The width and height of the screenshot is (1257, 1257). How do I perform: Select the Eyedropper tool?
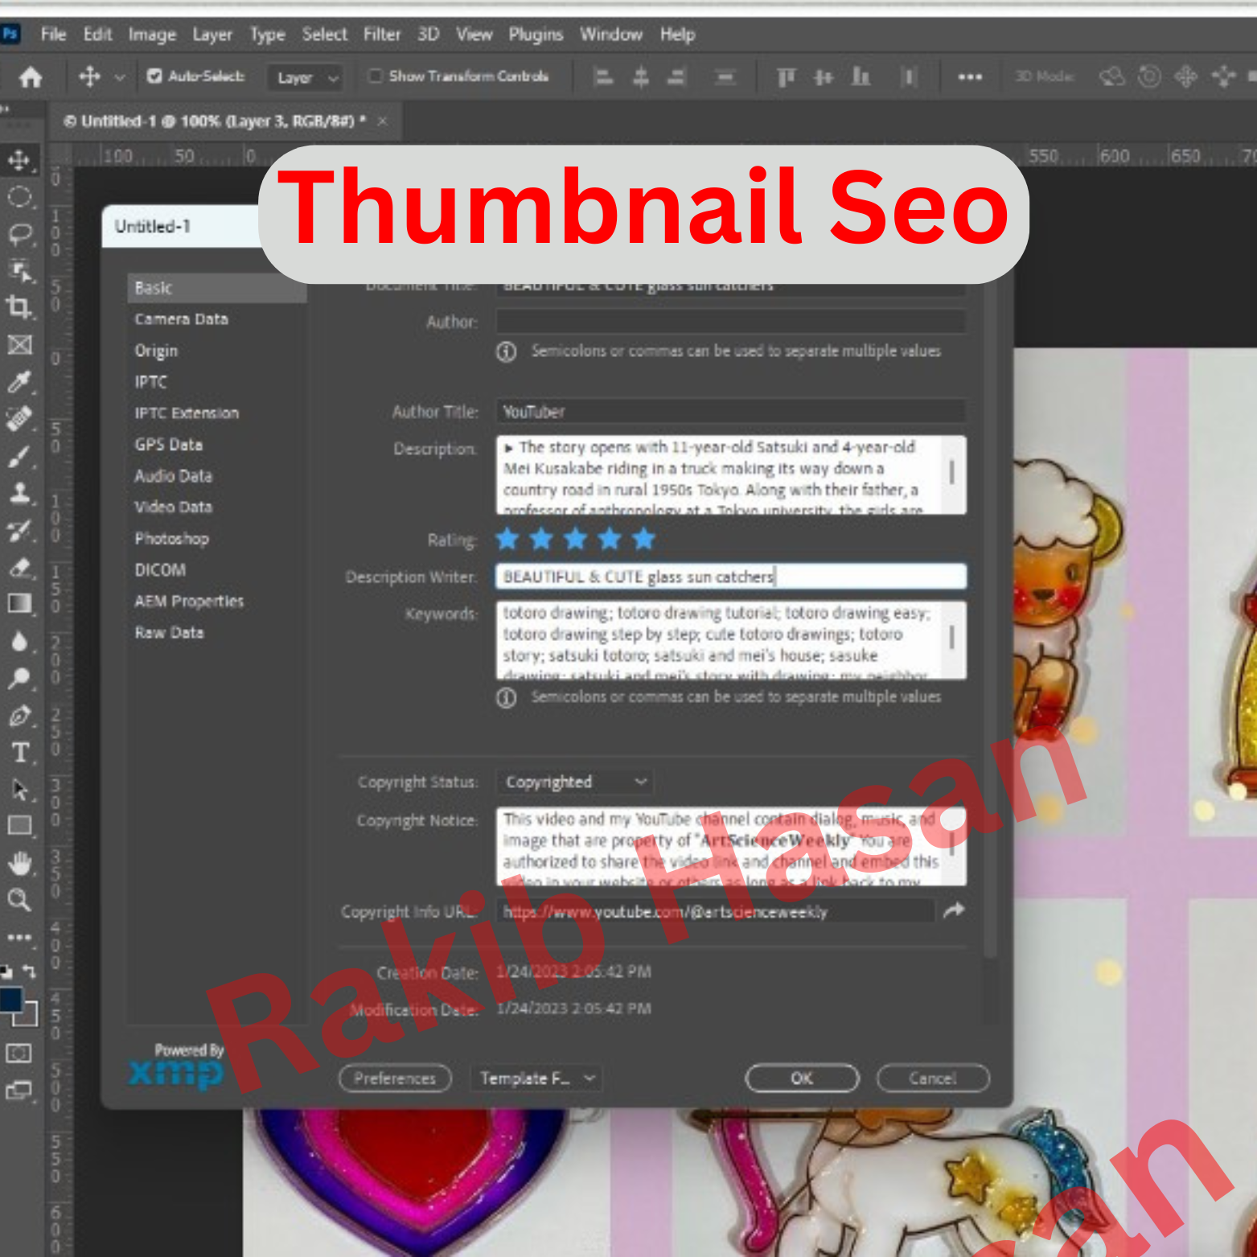tap(19, 381)
